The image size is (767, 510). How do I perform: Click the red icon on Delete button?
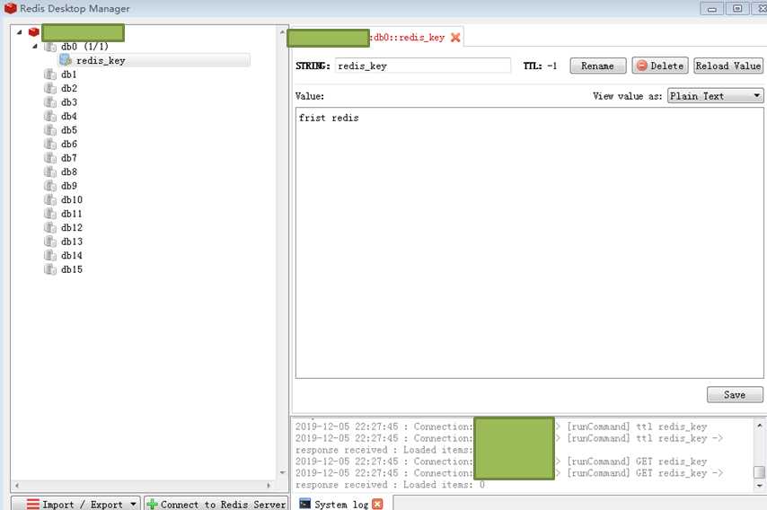click(x=642, y=66)
